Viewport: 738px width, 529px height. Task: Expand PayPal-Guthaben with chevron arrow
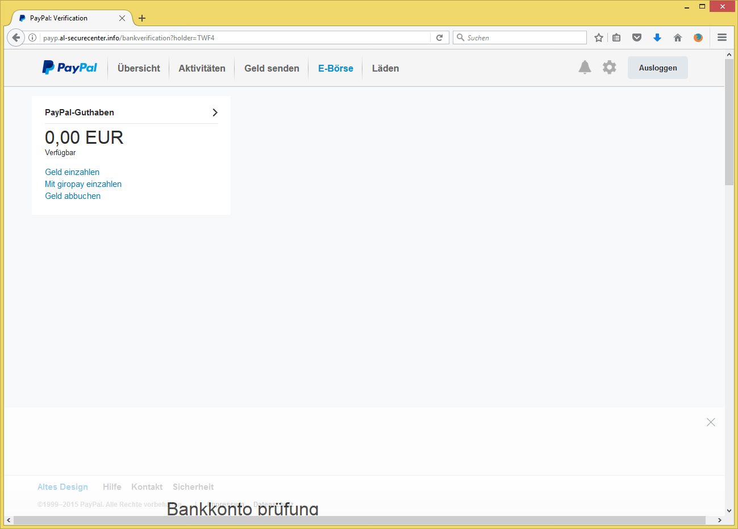click(215, 113)
